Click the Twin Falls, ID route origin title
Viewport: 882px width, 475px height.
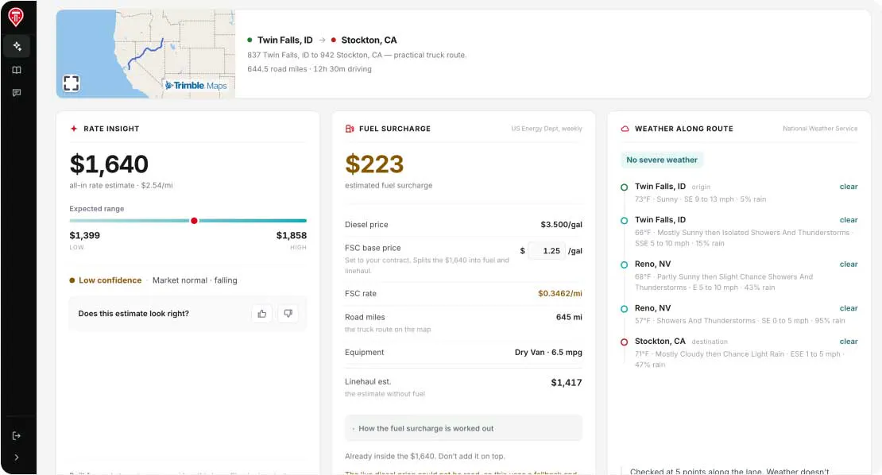[x=284, y=40]
